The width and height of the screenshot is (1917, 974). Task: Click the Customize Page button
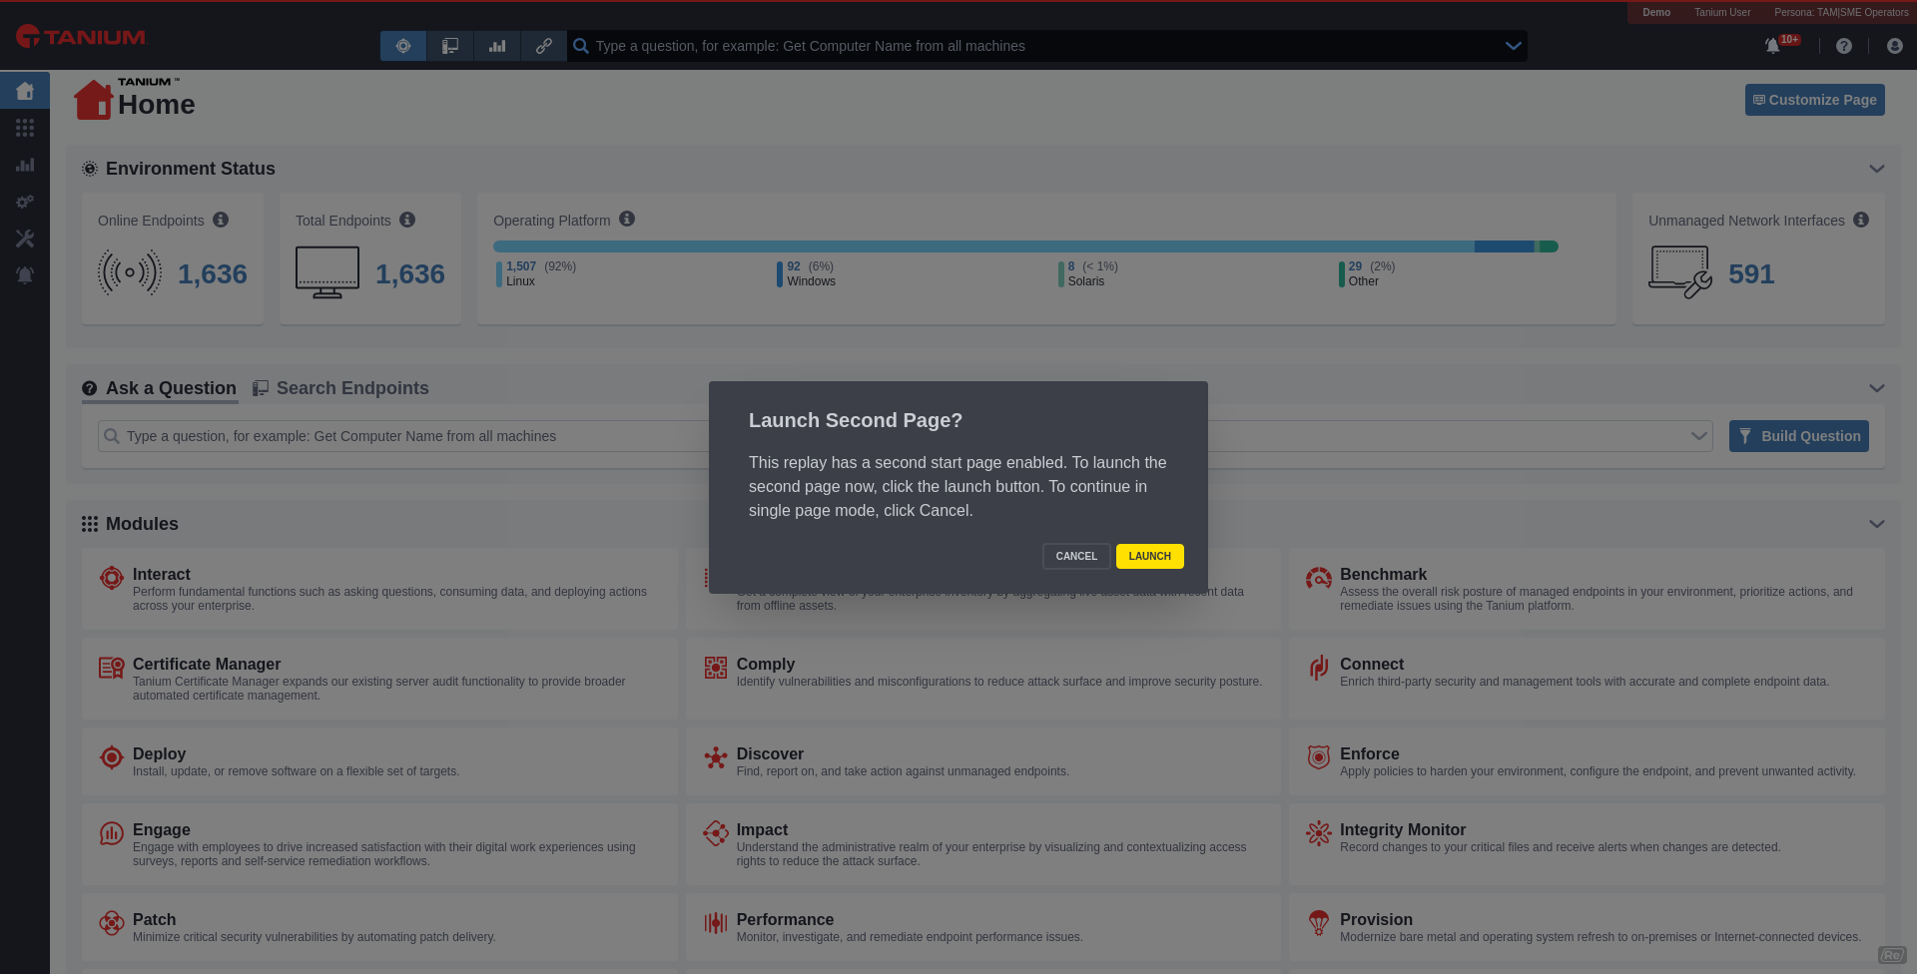click(1814, 100)
